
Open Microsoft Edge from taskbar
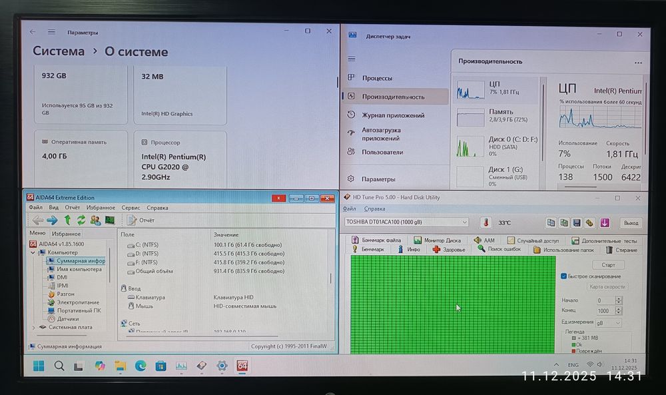pos(141,366)
